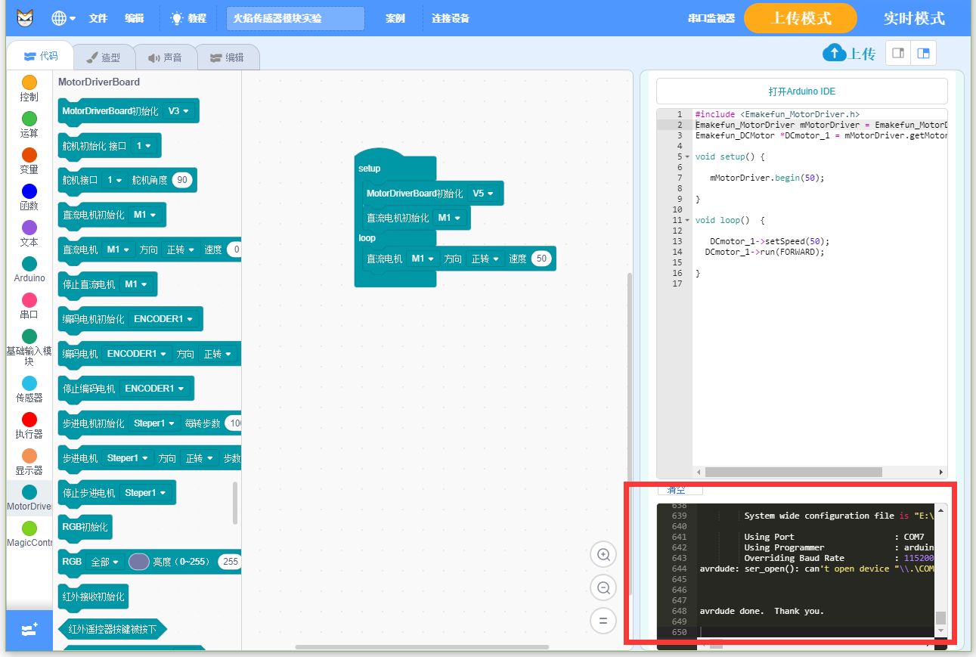
Task: Click the project name input field
Action: 295,18
